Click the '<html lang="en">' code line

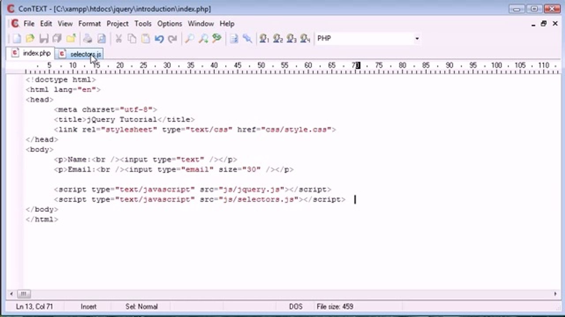coord(63,89)
